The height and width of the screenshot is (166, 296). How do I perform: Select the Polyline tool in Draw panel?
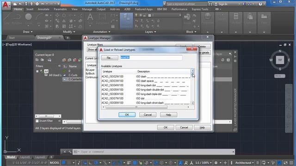17,18
